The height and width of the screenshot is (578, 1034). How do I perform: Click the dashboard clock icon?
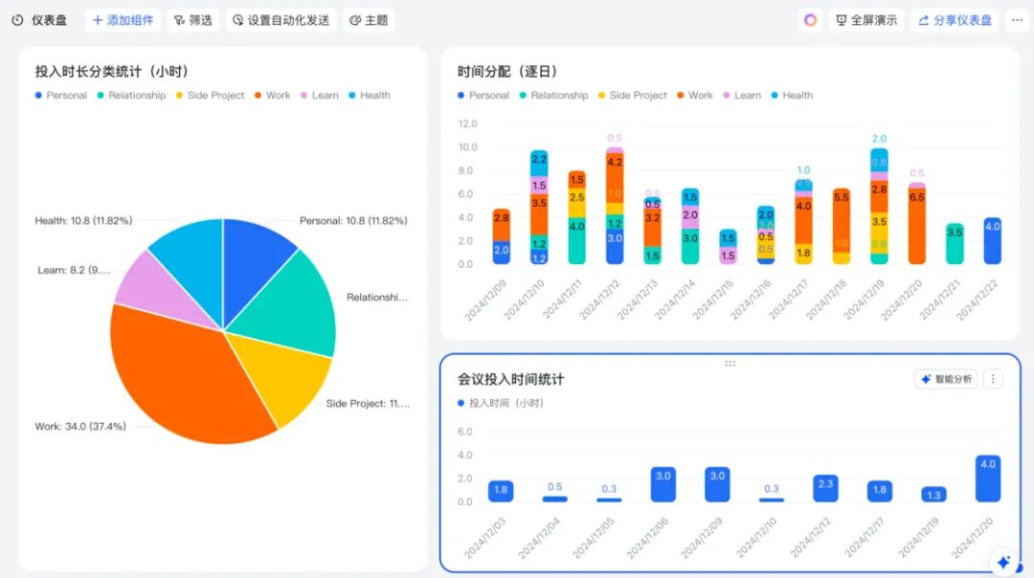pos(18,20)
